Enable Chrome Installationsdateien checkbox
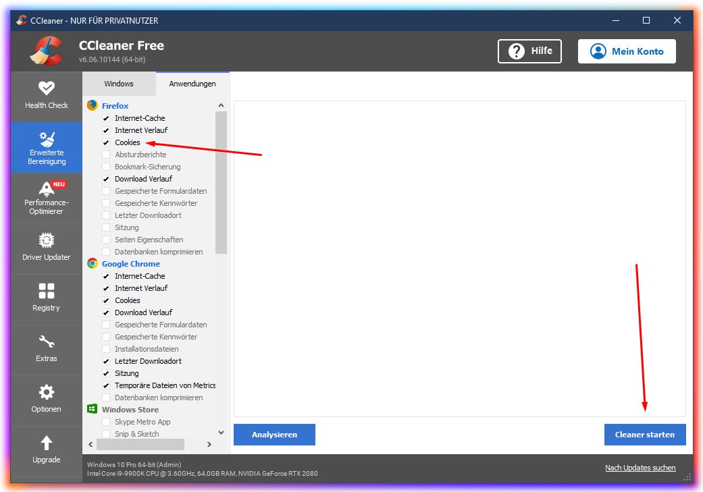The image size is (703, 492). [x=106, y=349]
